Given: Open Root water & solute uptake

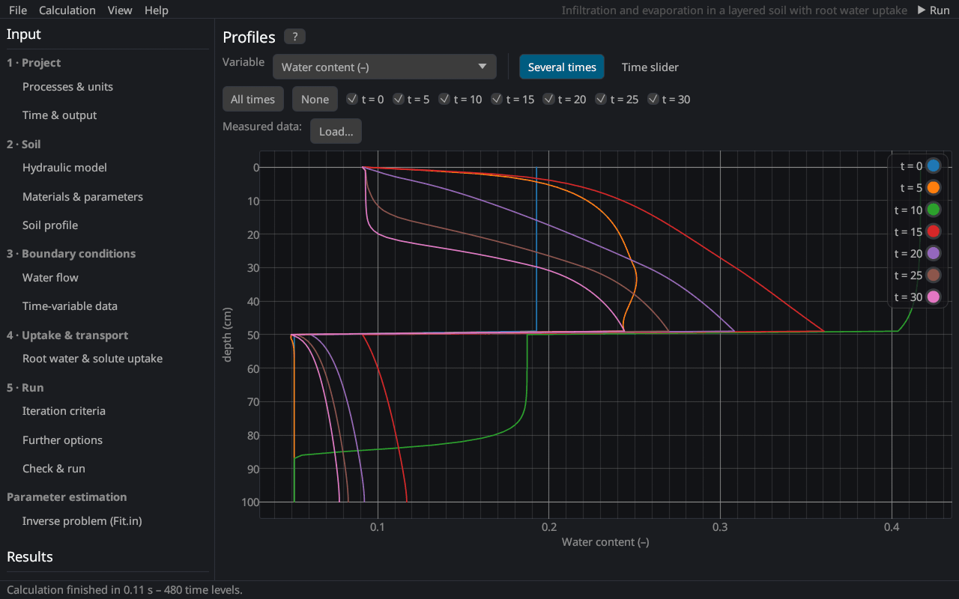Looking at the screenshot, I should [92, 358].
